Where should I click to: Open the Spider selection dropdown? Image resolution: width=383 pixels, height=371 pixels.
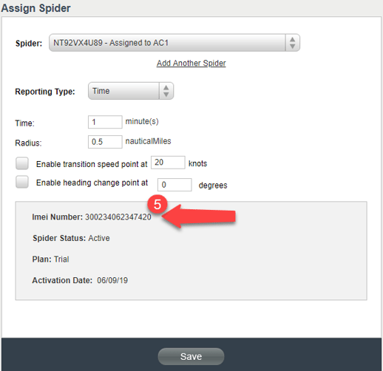(x=174, y=43)
